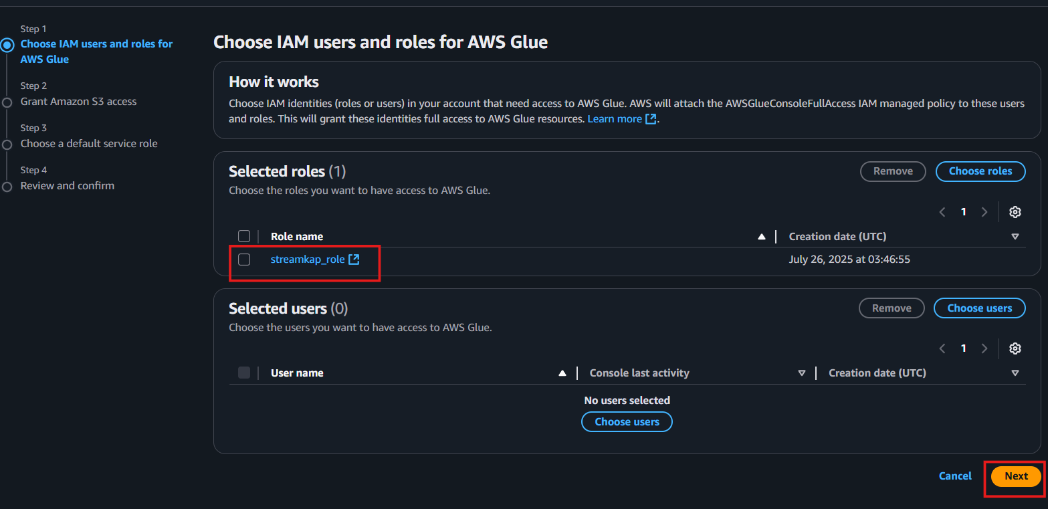Viewport: 1048px width, 509px height.
Task: Click external link icon next to streamkap_role
Action: click(x=354, y=260)
